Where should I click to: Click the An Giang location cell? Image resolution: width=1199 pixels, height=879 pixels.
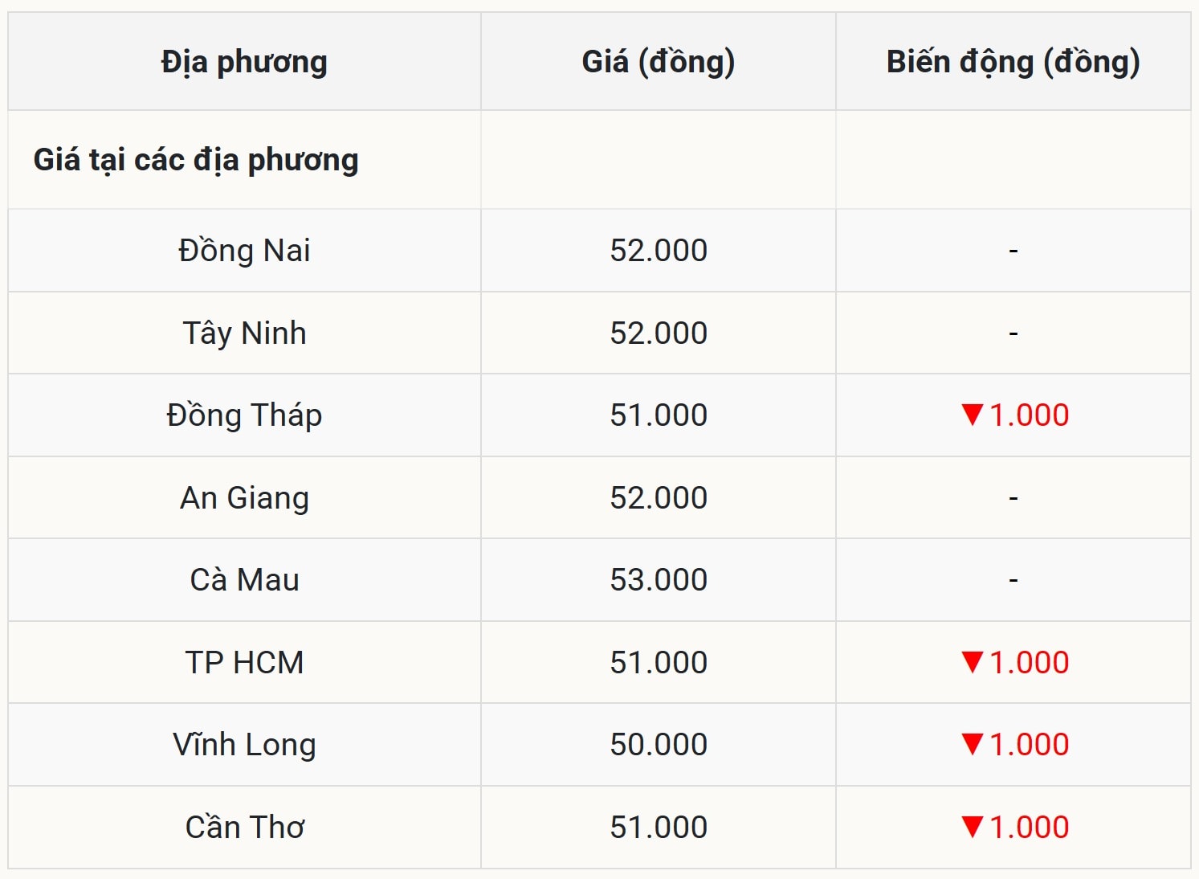point(244,498)
